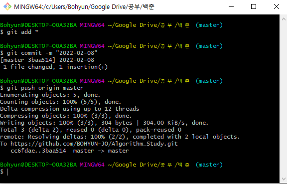Click the "[master 3baa514] 2022-02-08" output line
The image size is (287, 184).
(x=47, y=60)
